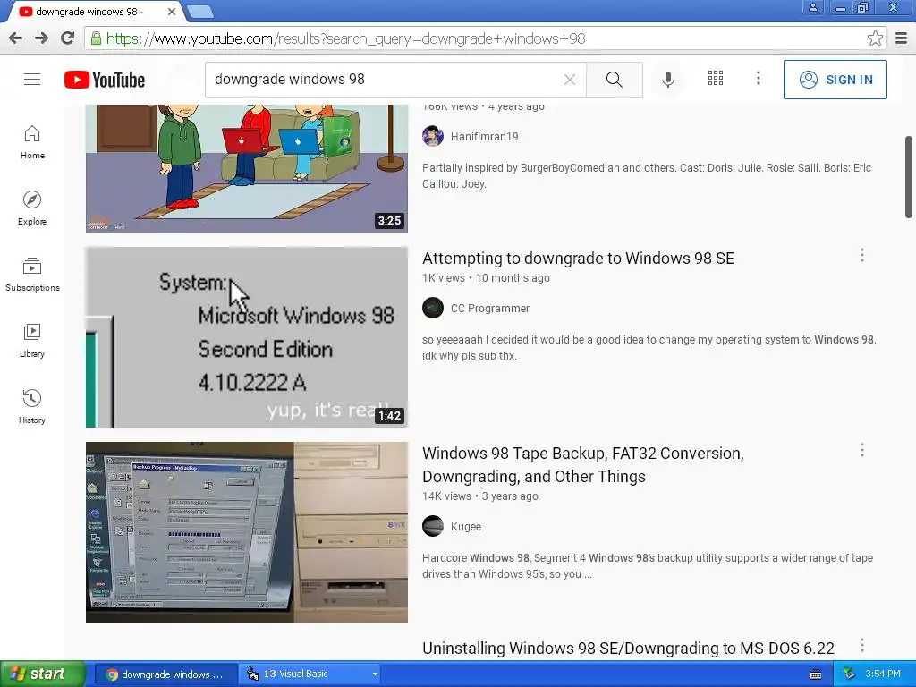Click the address bar URL
Screen dimensions: 916x687
(x=345, y=38)
